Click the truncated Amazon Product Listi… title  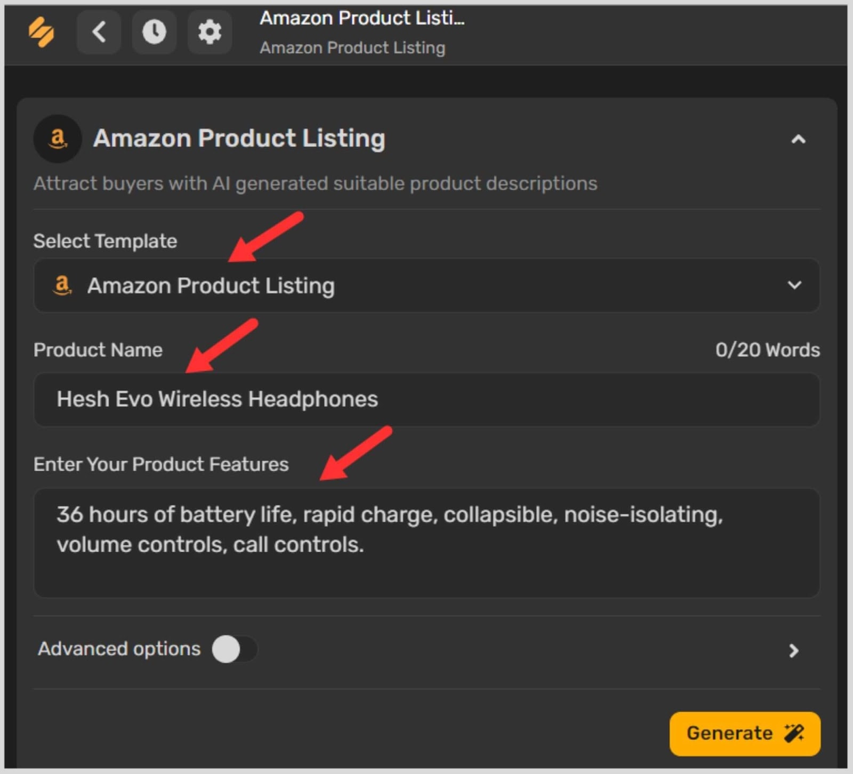[362, 18]
